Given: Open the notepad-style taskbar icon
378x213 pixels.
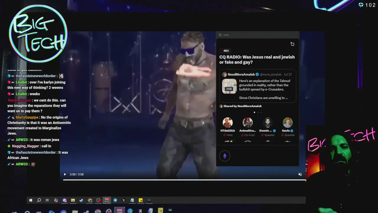Looking at the screenshot, I should click(x=132, y=200).
